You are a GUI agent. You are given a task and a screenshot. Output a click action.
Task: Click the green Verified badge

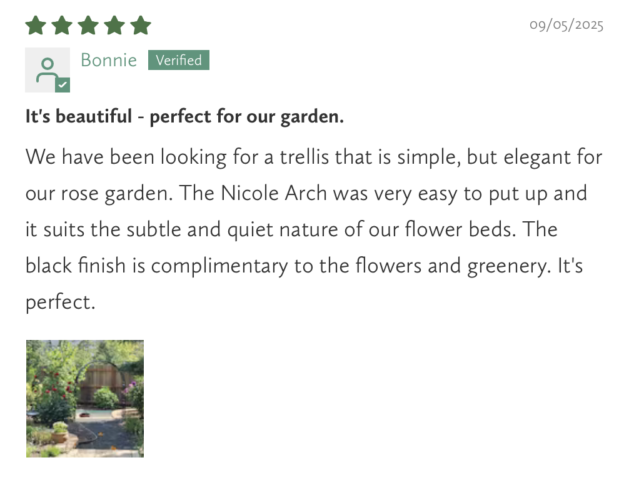(179, 60)
